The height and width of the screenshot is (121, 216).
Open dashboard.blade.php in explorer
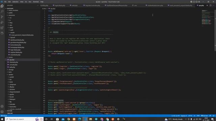[x=17, y=40]
